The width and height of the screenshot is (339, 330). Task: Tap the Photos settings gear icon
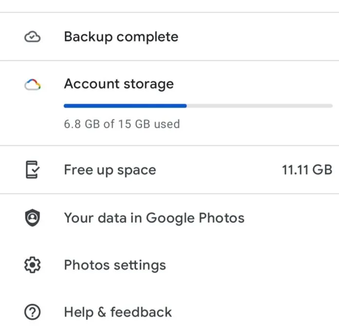coord(33,265)
